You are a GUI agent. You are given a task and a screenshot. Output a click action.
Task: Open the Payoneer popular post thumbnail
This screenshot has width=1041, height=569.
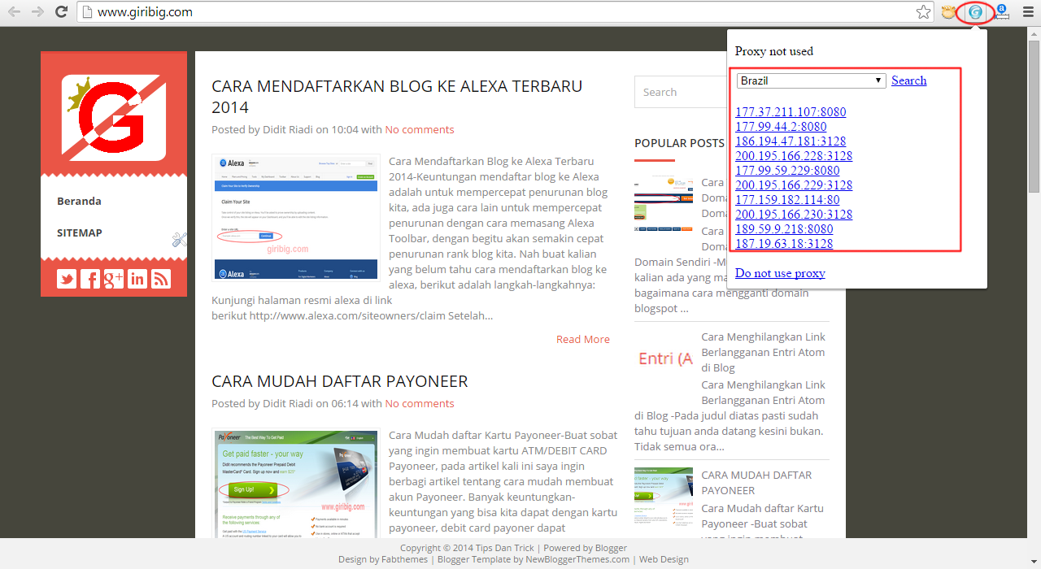[664, 496]
